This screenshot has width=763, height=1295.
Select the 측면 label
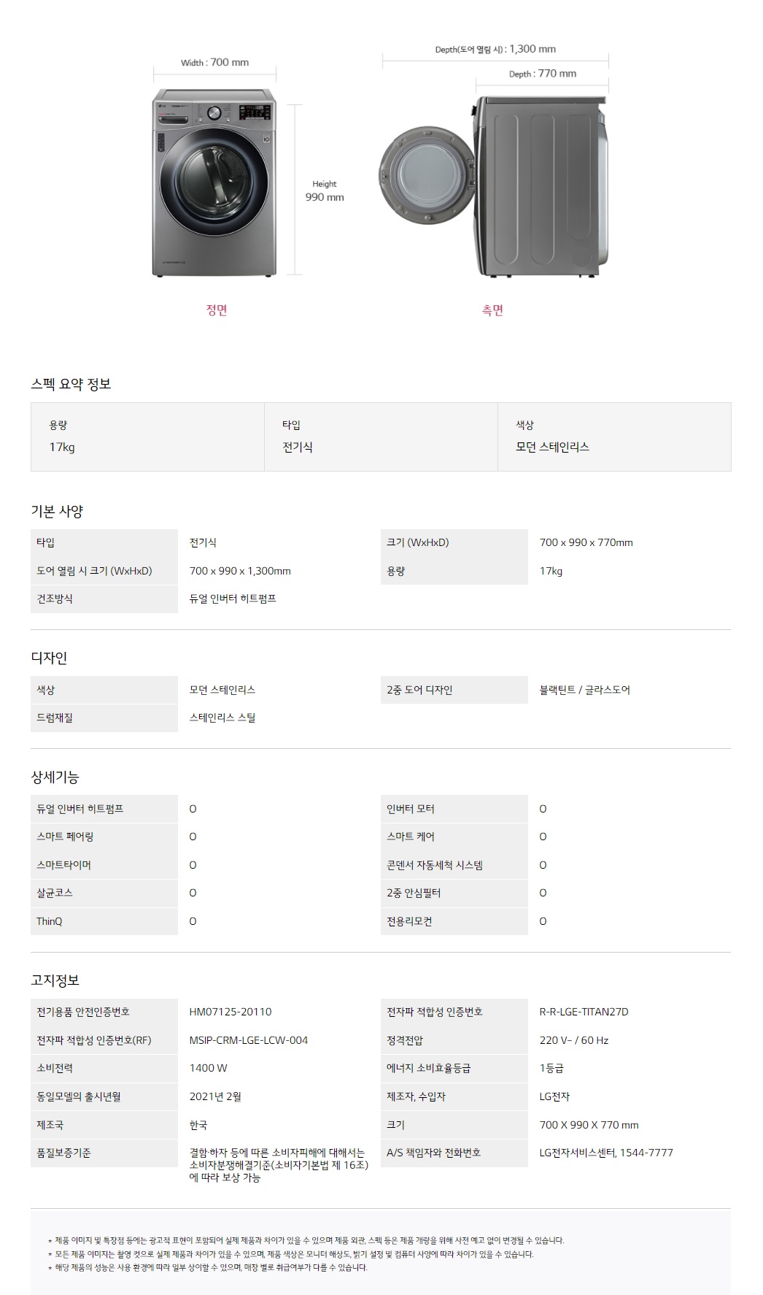(x=492, y=310)
